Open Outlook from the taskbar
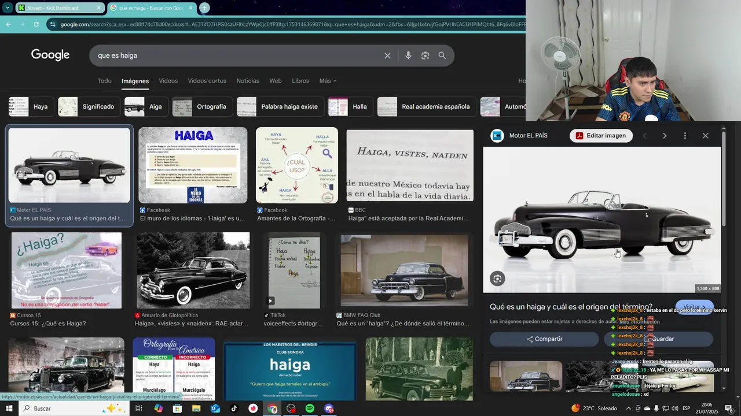The width and height of the screenshot is (741, 416). tap(215, 408)
